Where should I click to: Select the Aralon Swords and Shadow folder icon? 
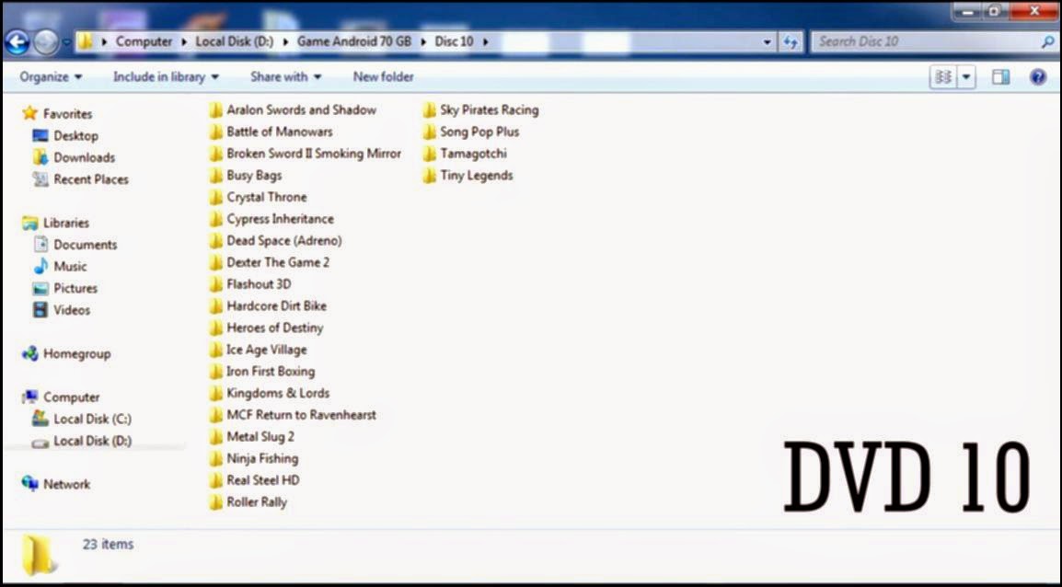[x=216, y=109]
